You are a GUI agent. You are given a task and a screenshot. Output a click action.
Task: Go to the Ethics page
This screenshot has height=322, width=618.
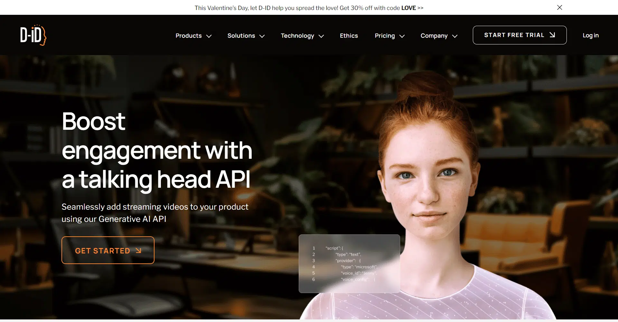(x=349, y=36)
